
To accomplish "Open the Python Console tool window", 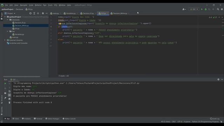I will pyautogui.click(x=69, y=119).
